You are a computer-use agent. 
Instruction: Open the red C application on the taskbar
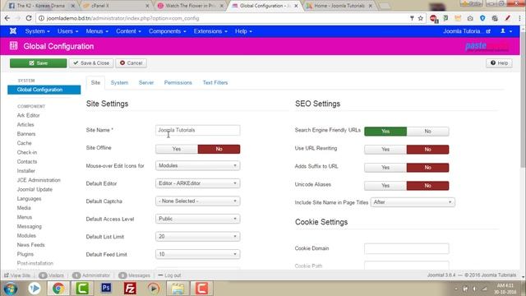(x=201, y=289)
